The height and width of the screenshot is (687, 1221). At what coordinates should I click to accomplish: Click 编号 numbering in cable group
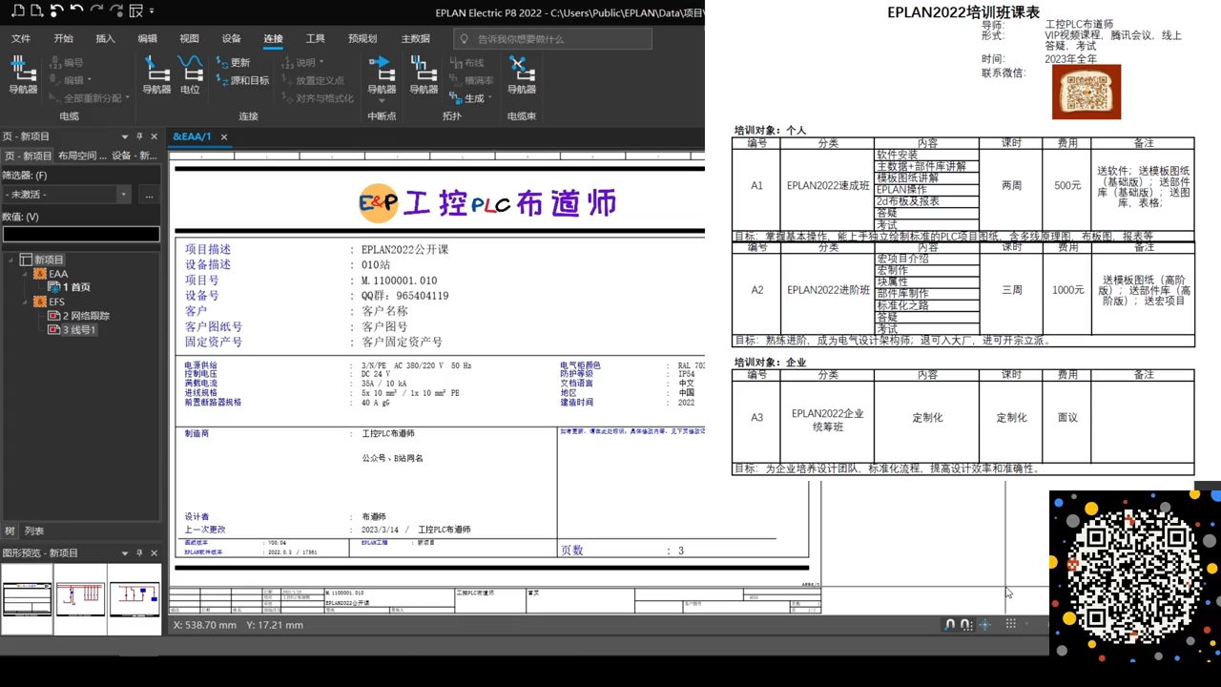[x=65, y=63]
